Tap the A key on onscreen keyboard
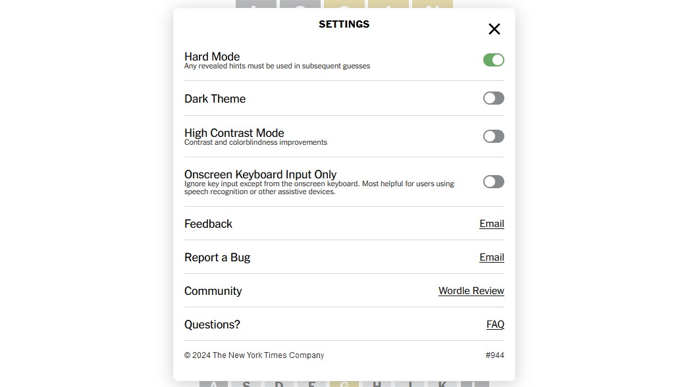The height and width of the screenshot is (387, 688). pos(214,384)
